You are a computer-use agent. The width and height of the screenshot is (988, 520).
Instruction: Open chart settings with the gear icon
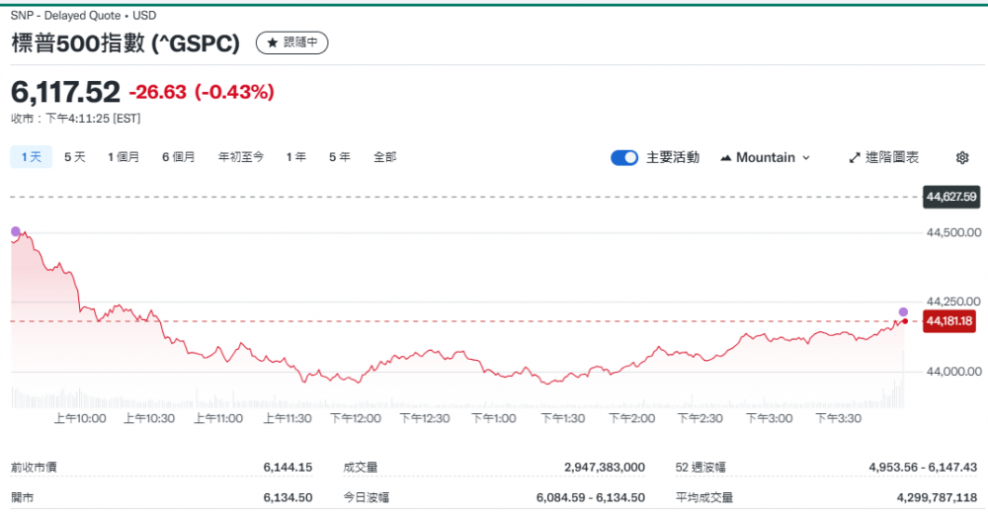pos(962,158)
